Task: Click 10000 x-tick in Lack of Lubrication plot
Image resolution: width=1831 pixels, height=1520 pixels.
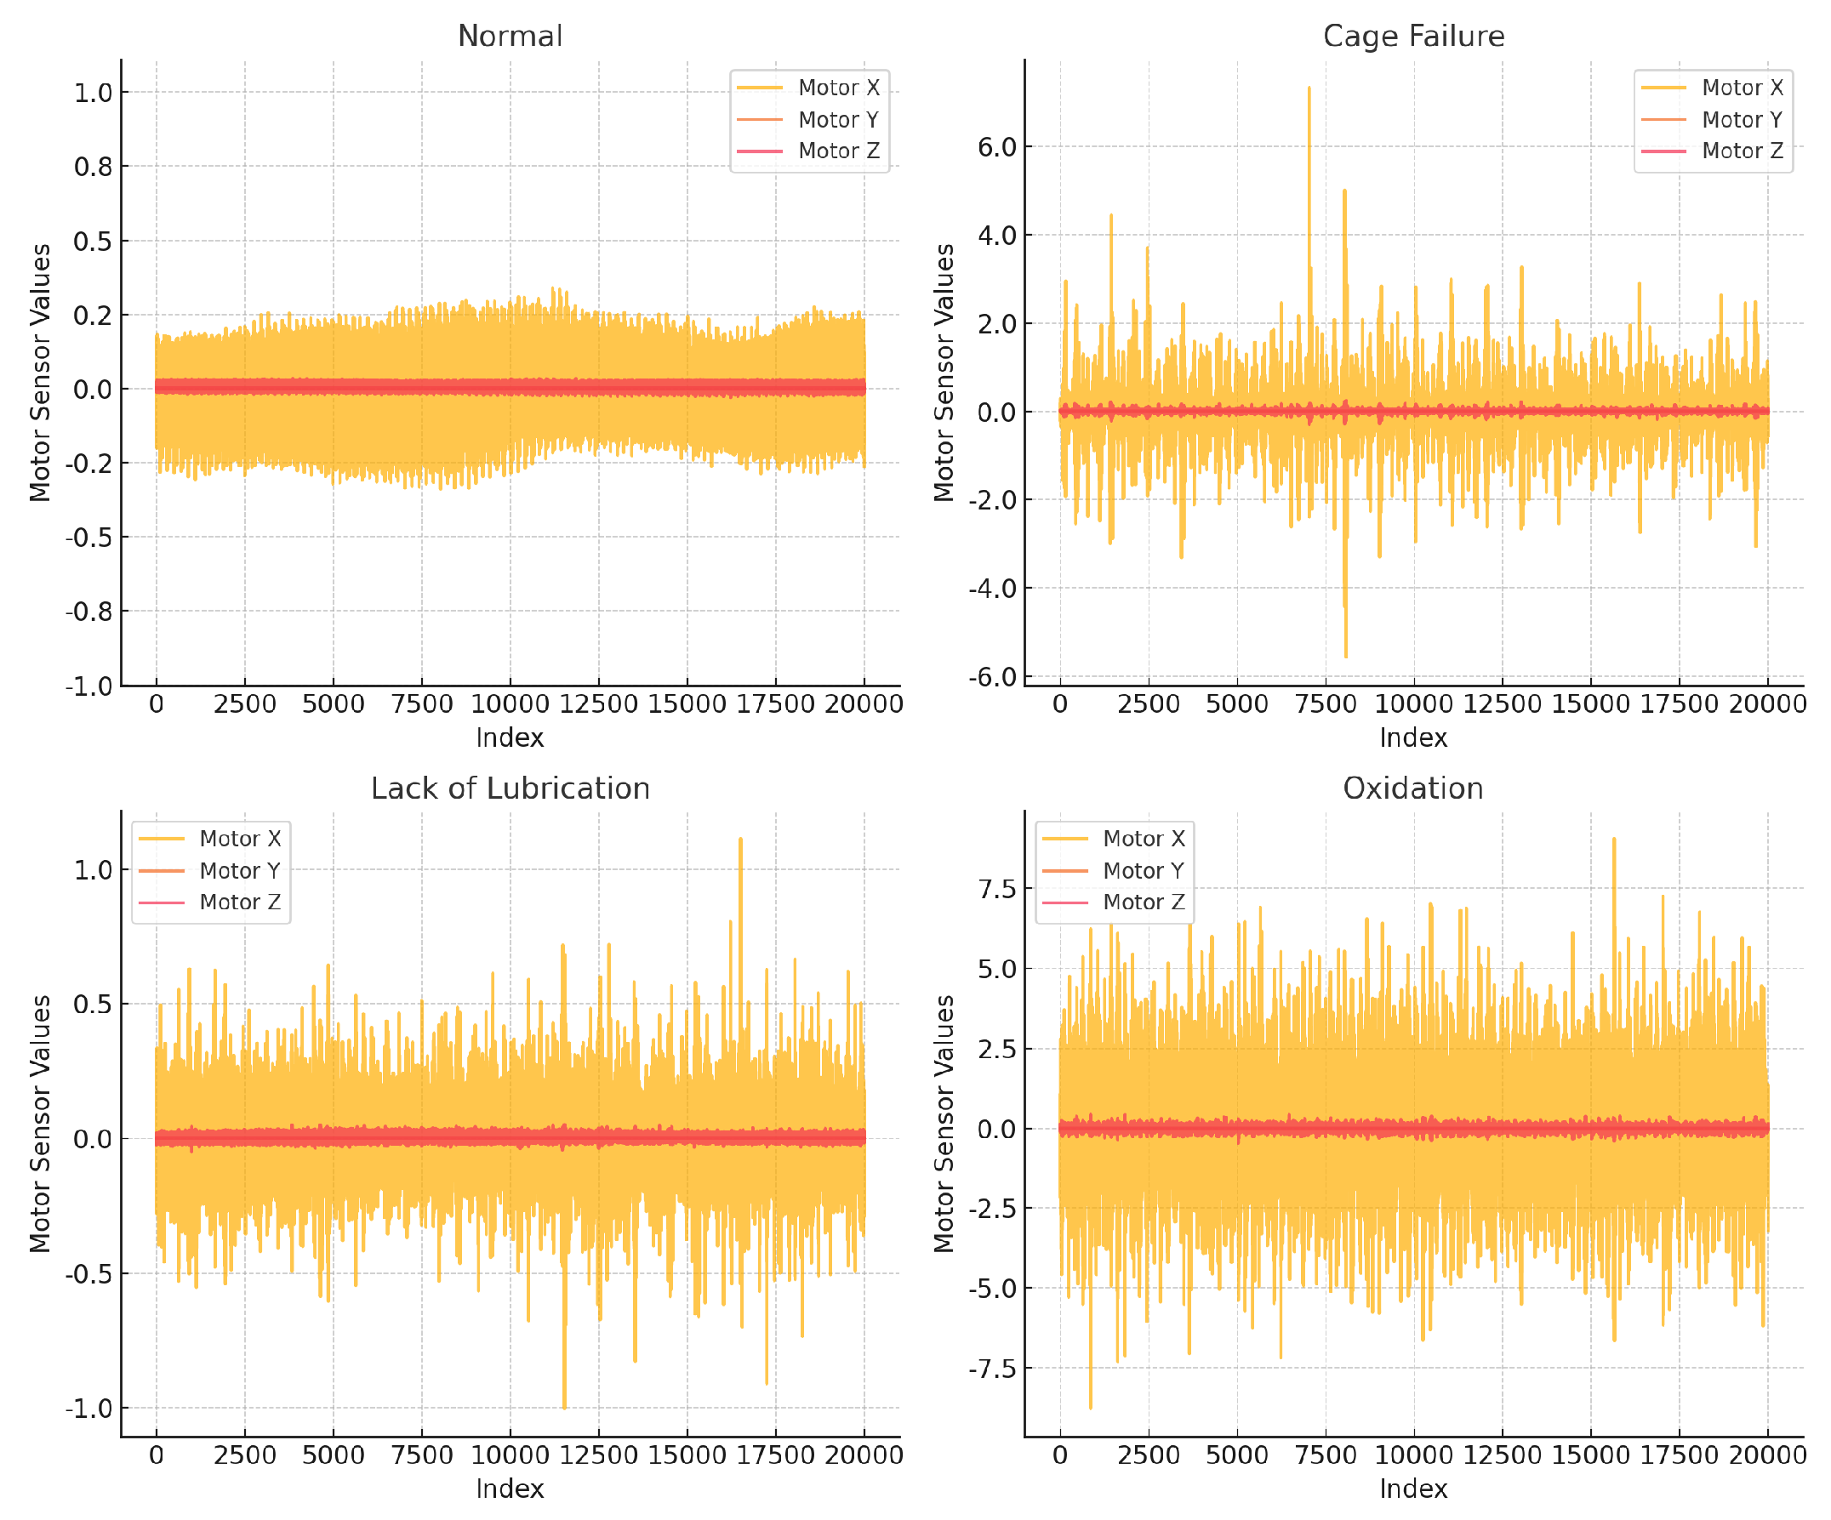Action: click(510, 1455)
